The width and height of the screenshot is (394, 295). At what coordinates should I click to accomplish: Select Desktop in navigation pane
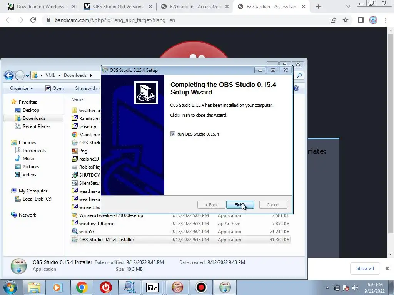coord(31,110)
